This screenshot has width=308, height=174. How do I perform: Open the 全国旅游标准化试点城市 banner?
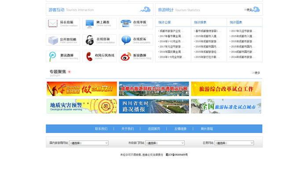[x=226, y=106]
